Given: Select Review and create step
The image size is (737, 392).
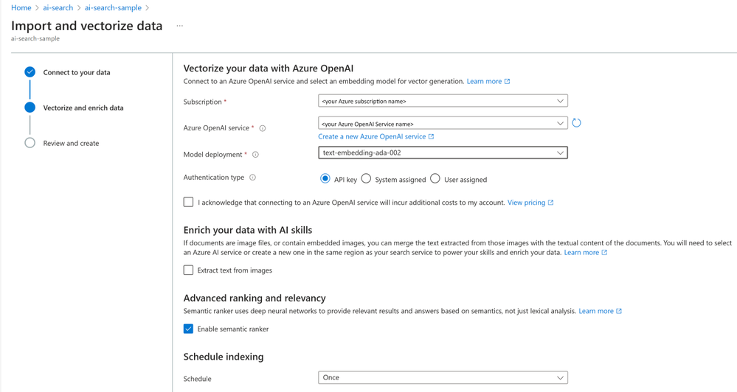Looking at the screenshot, I should point(71,143).
